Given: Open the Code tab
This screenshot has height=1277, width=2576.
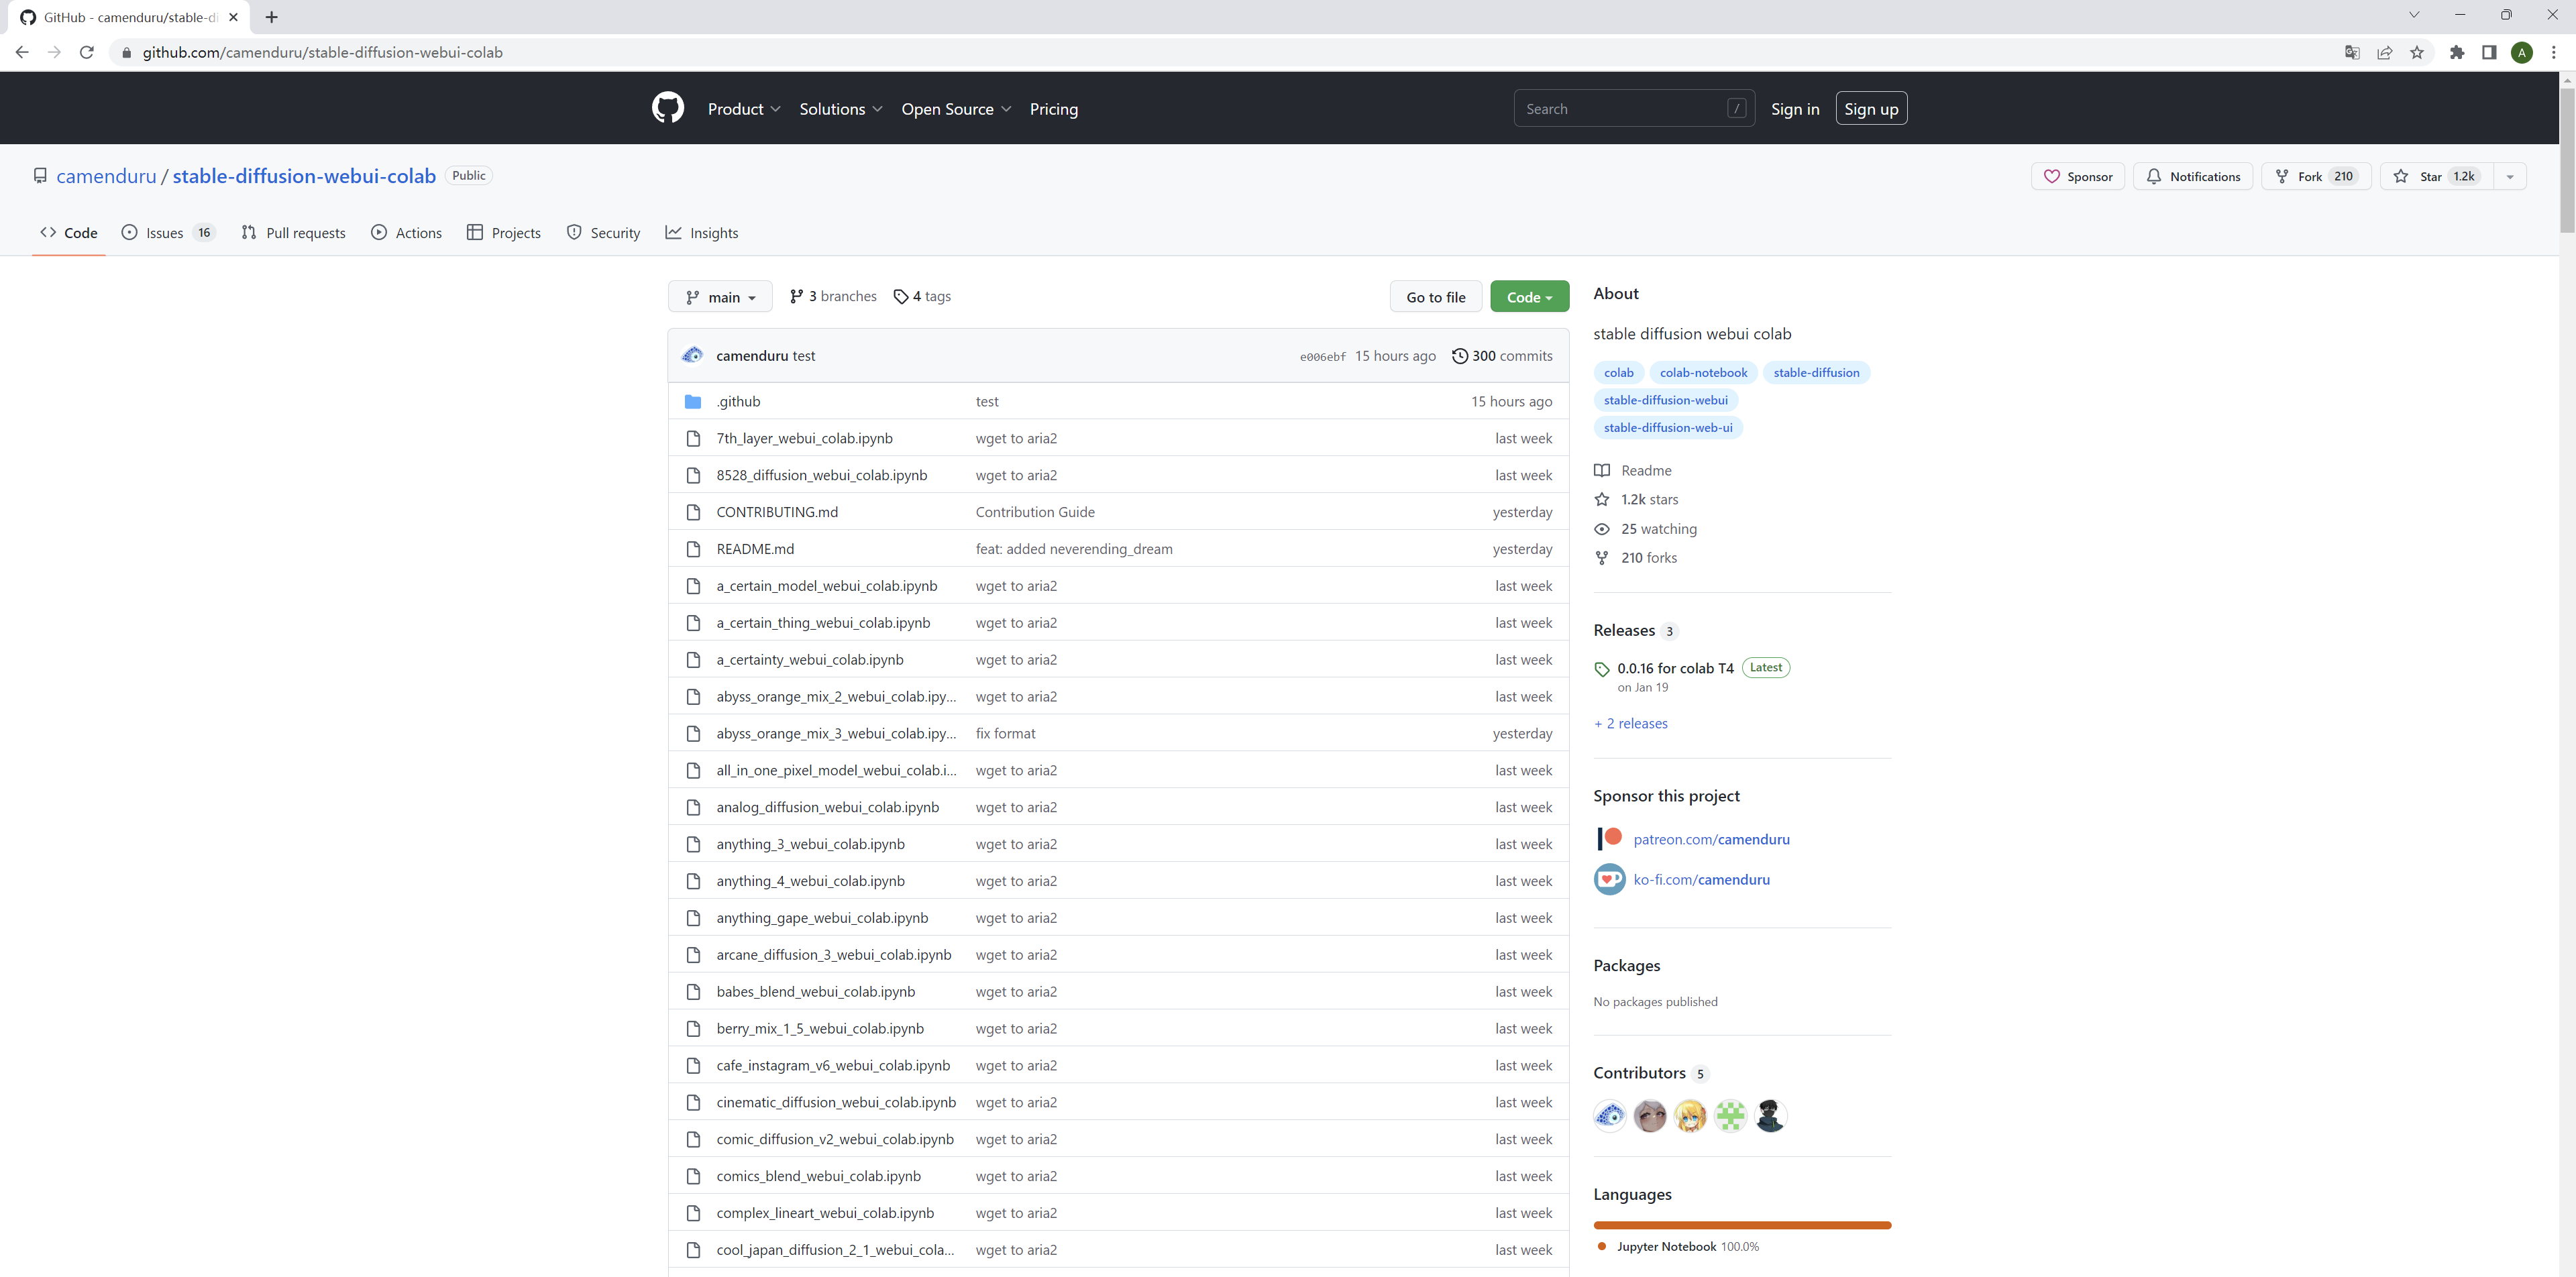Looking at the screenshot, I should (x=69, y=233).
